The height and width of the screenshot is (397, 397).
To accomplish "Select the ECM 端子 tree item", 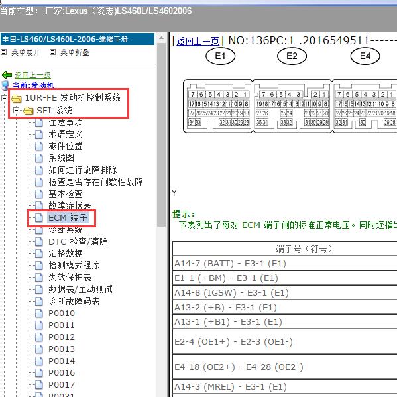I will point(68,218).
